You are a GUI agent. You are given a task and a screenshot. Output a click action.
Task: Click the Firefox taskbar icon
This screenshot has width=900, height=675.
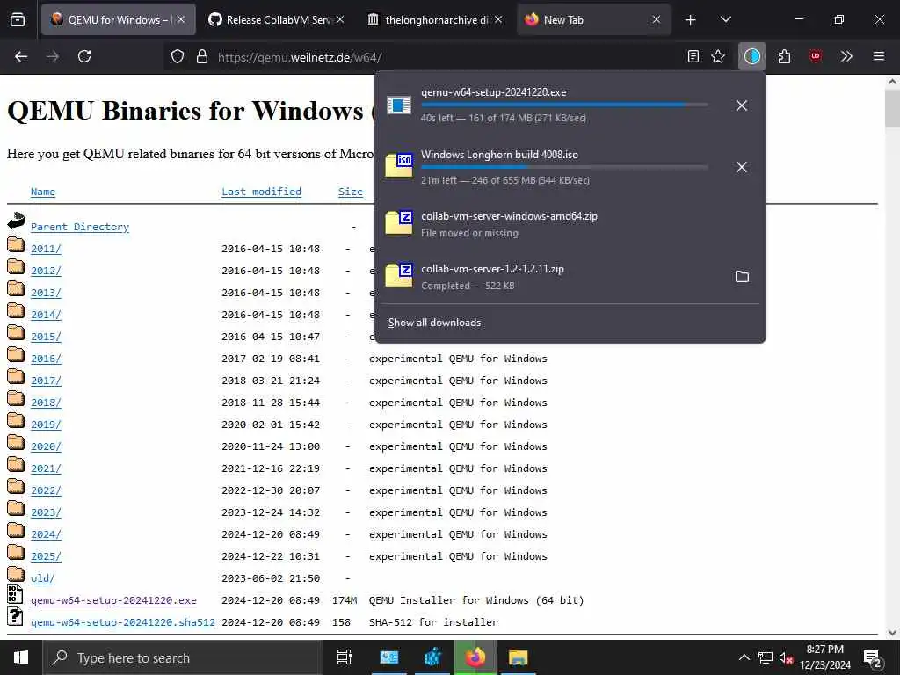pyautogui.click(x=475, y=657)
